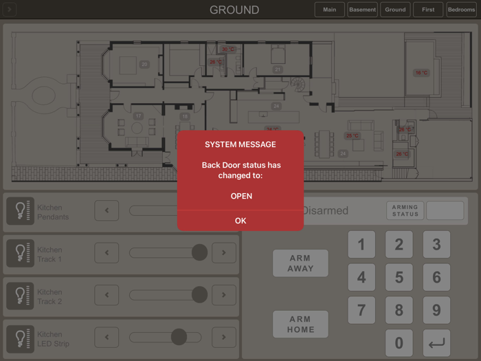Screen dimensions: 481x361
Task: Tap keypad digit 8
Action: click(399, 310)
